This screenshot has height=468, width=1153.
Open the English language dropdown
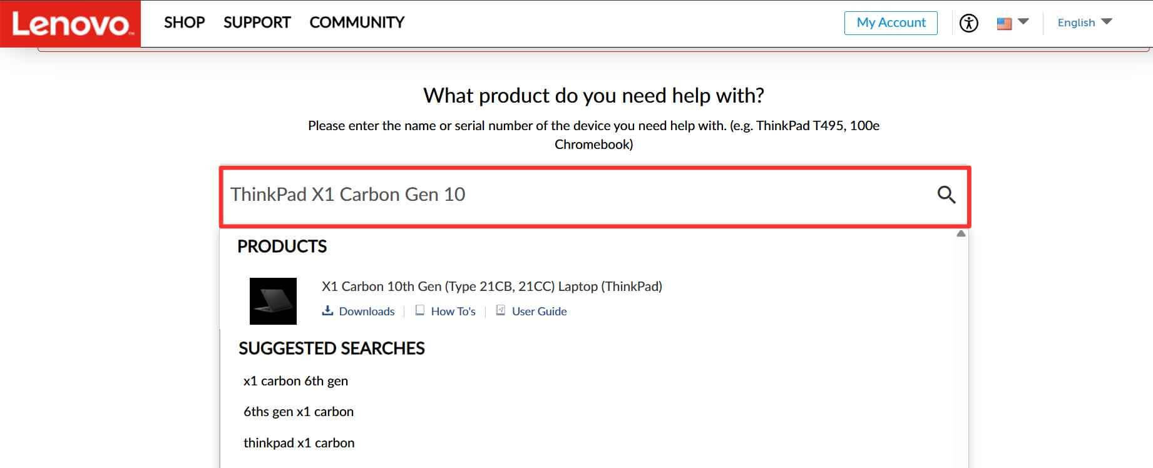(x=1084, y=23)
